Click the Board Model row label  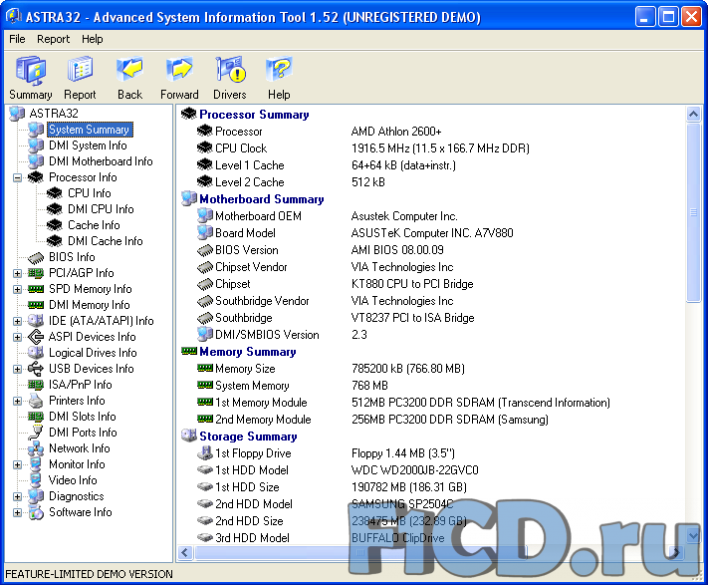[245, 233]
